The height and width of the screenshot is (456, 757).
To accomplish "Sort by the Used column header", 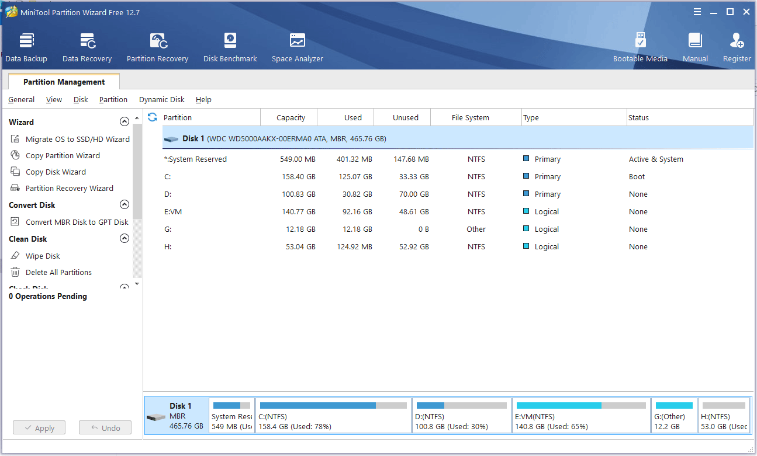I will [x=345, y=117].
